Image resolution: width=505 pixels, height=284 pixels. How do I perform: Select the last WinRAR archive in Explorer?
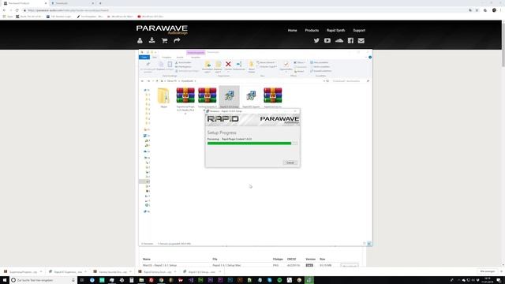point(273,95)
